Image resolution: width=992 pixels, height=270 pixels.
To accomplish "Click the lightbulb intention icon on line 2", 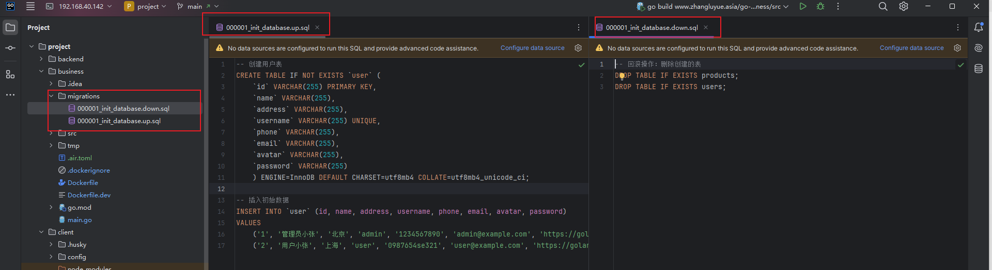I will (x=622, y=76).
